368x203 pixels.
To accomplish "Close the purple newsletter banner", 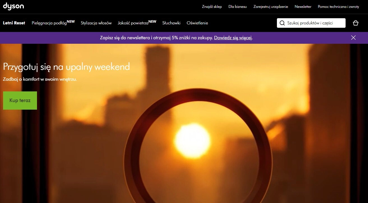I will (x=353, y=38).
